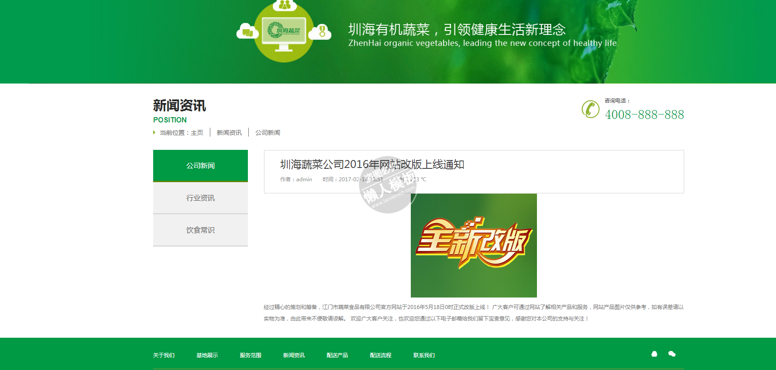This screenshot has height=370, width=776.
Task: Click the 全新改版 article image
Action: [x=474, y=245]
